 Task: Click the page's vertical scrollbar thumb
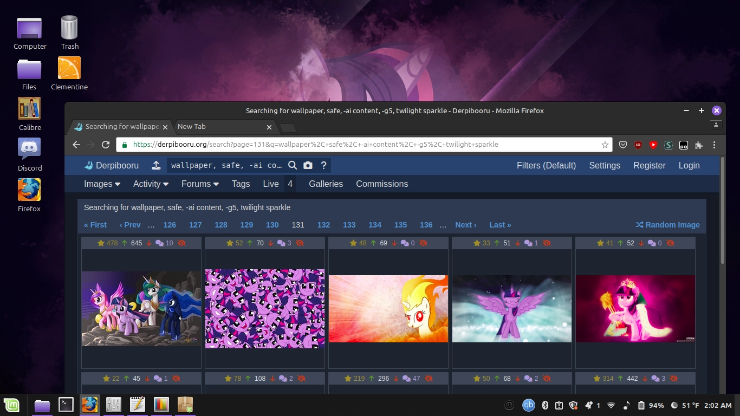point(722,211)
